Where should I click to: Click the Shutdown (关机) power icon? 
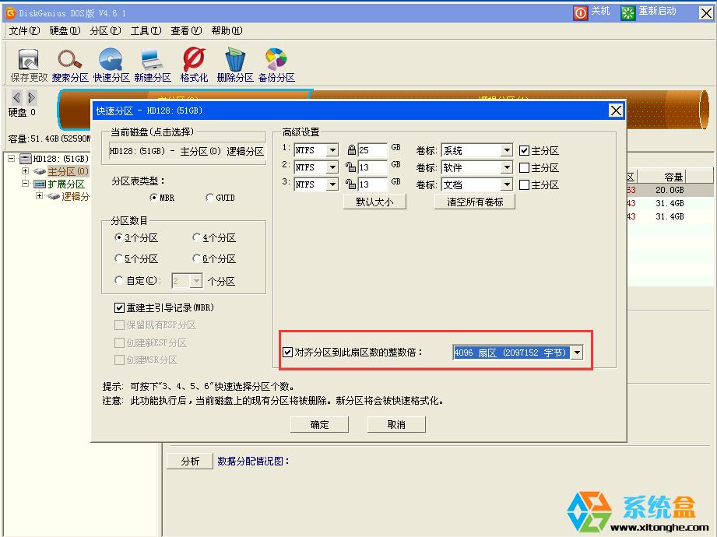[x=580, y=12]
